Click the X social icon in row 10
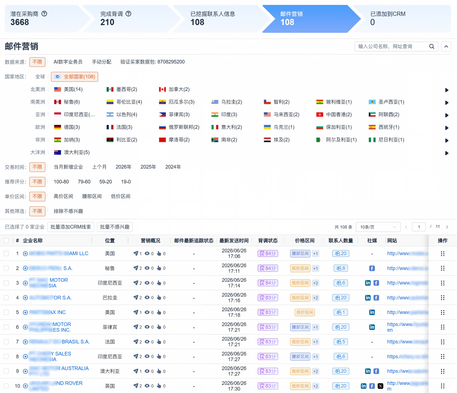Viewport: 457px width, 393px height. click(380, 386)
